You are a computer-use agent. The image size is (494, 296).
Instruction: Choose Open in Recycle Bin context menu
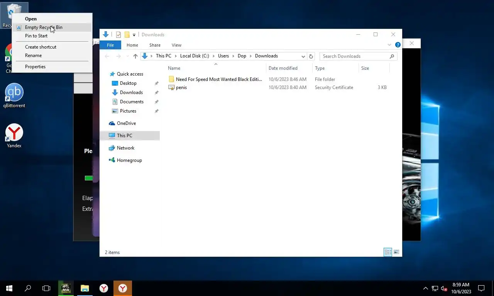[x=31, y=18]
